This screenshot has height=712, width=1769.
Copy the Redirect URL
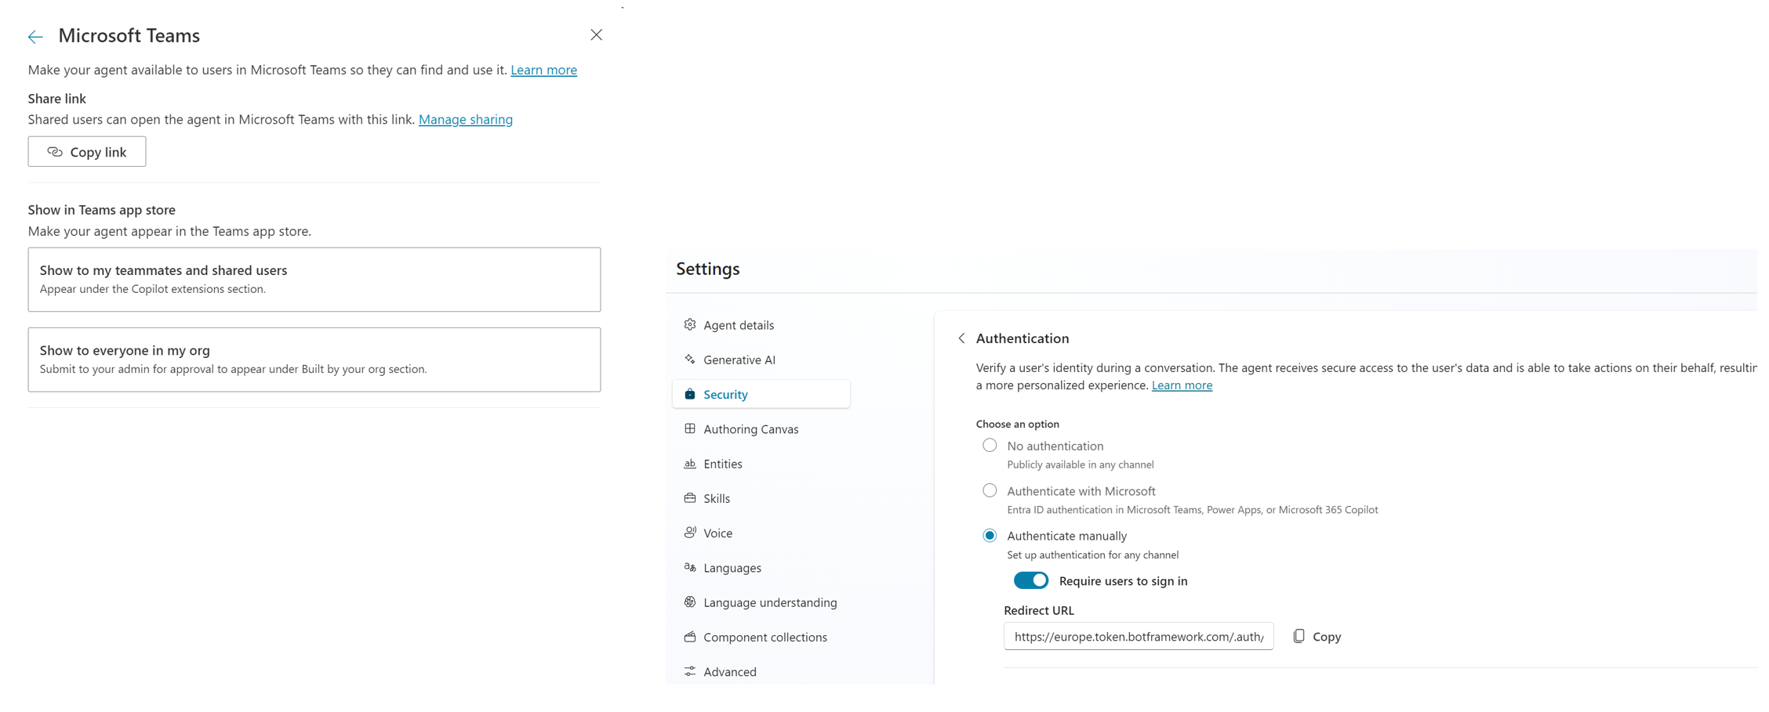pos(1317,637)
